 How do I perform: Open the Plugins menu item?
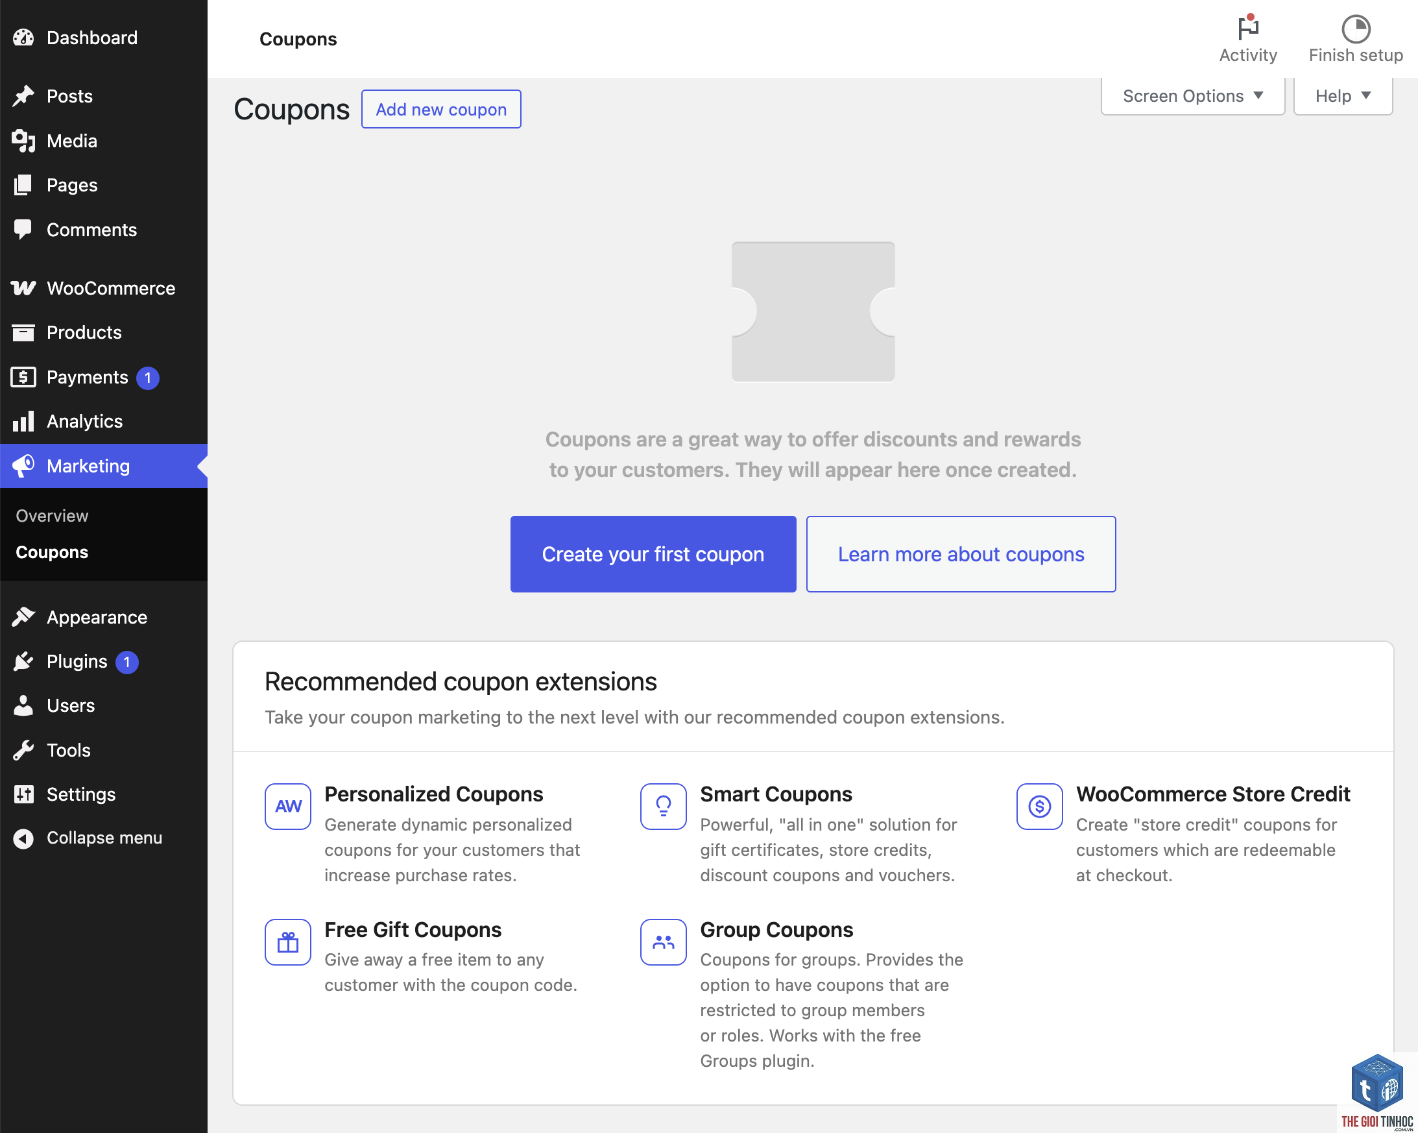[104, 661]
